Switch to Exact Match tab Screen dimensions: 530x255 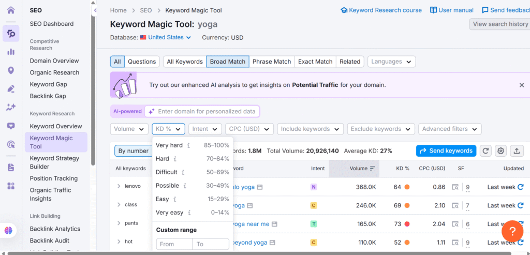coord(315,62)
